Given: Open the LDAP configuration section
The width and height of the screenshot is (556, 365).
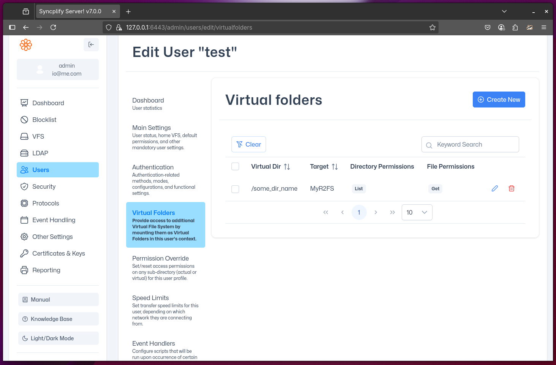Looking at the screenshot, I should click(x=40, y=153).
